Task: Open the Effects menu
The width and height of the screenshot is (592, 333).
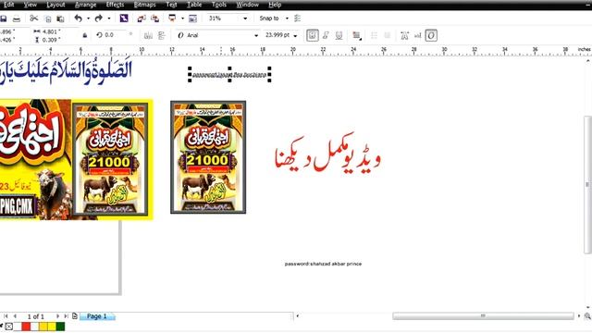Action: click(x=115, y=5)
